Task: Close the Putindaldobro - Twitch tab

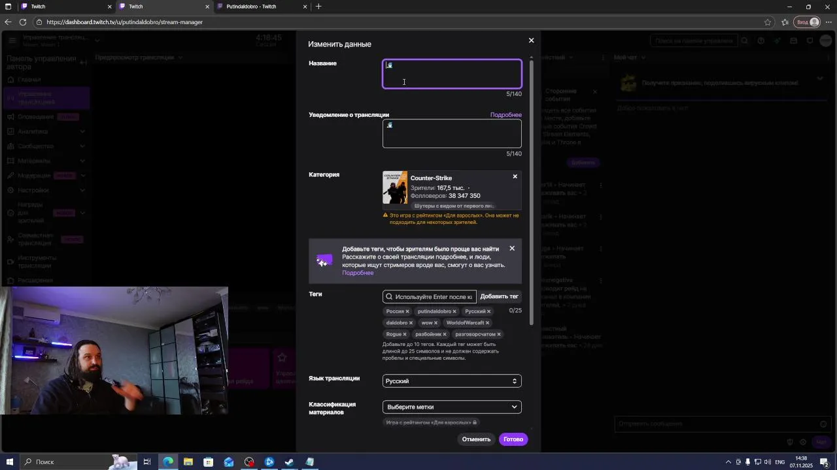Action: [x=305, y=7]
